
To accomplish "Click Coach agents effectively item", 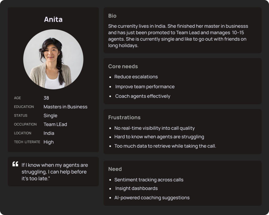I will [143, 96].
